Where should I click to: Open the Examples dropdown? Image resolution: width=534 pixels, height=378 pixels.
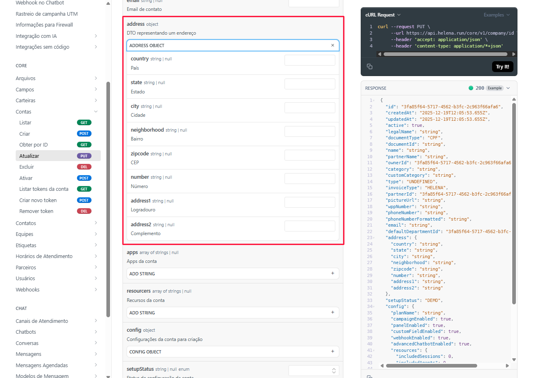click(497, 15)
